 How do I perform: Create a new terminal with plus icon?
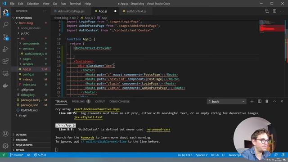pyautogui.click(x=252, y=101)
